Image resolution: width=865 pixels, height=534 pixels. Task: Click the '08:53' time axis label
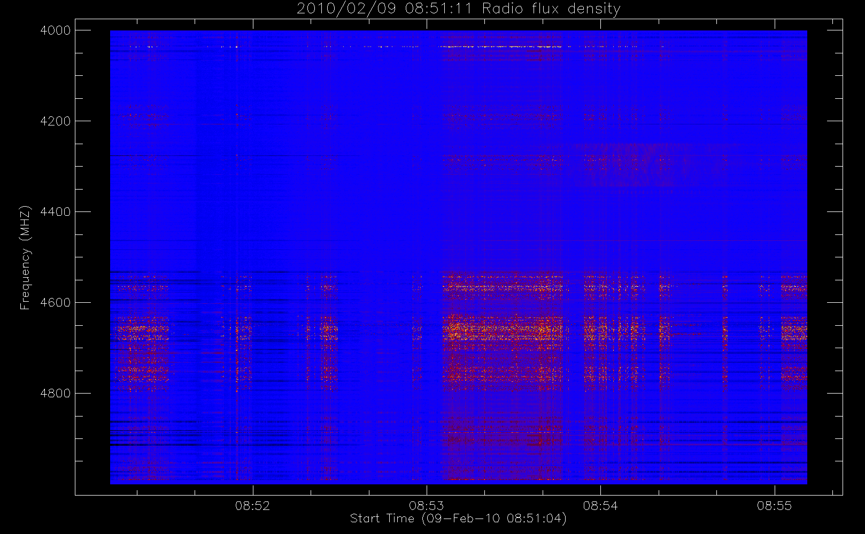(427, 506)
